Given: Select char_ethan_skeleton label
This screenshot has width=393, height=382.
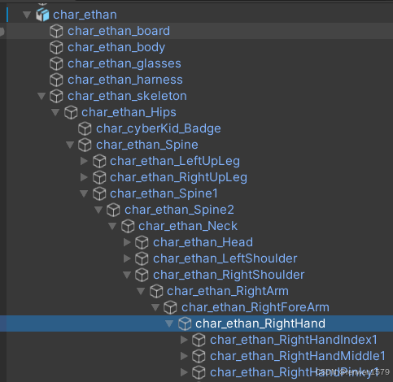Looking at the screenshot, I should click(x=127, y=96).
